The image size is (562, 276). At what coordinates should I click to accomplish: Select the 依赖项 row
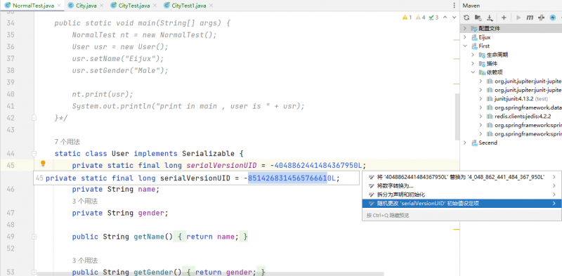click(511, 72)
